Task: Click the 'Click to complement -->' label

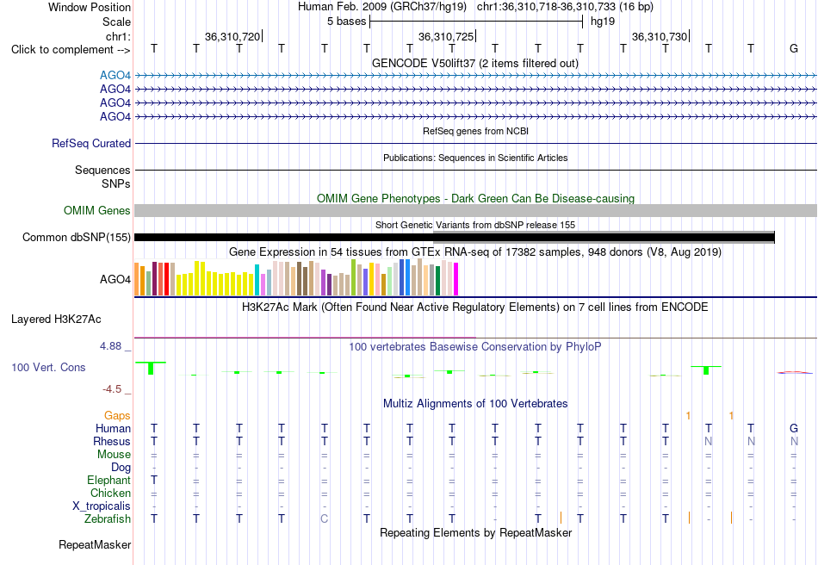Action: [x=71, y=50]
